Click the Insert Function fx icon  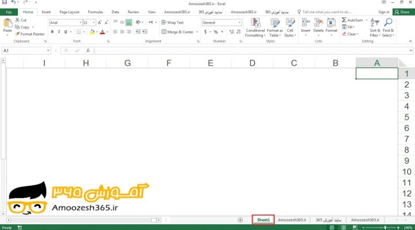(x=88, y=51)
